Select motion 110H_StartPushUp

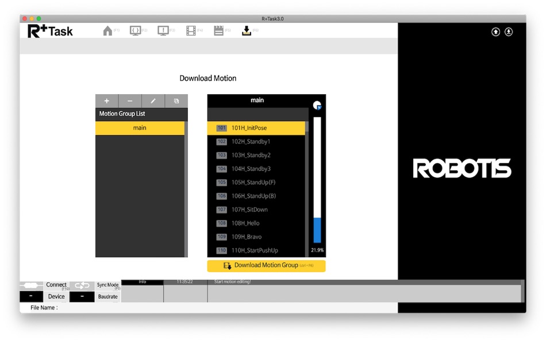256,250
